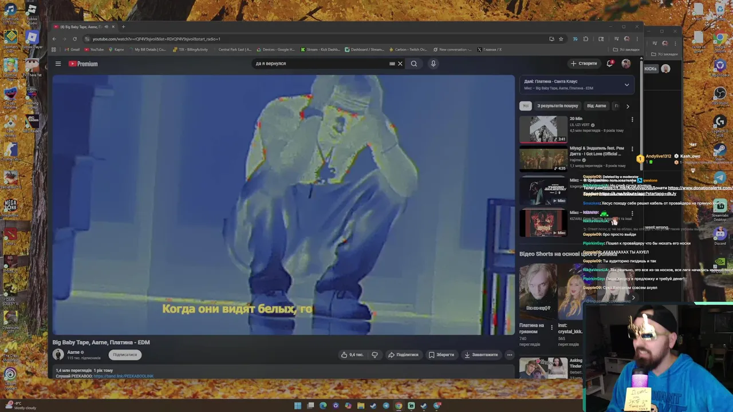The width and height of the screenshot is (733, 412).
Task: Click the Chrome address bar URL
Action: (156, 39)
